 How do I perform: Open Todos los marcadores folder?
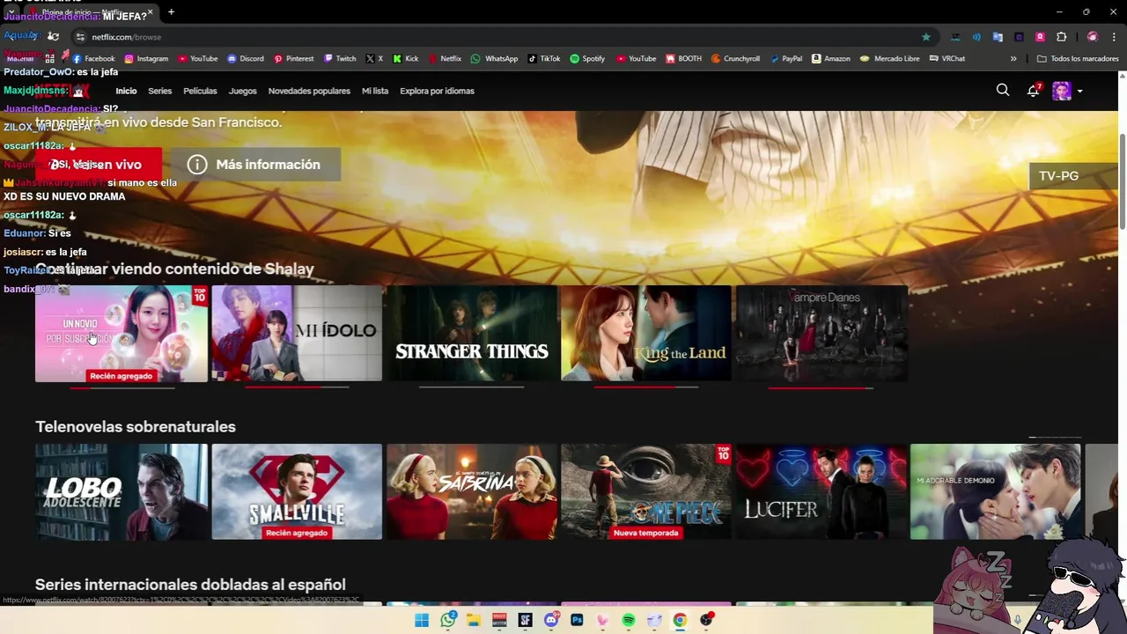(1078, 59)
